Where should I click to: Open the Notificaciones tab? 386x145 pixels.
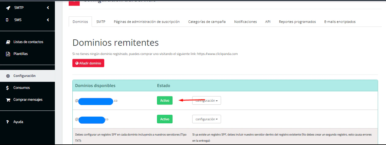tap(246, 22)
